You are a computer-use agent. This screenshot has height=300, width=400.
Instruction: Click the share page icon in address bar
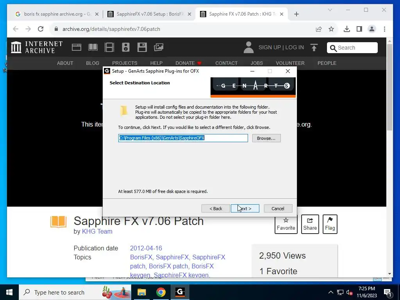tap(319, 29)
